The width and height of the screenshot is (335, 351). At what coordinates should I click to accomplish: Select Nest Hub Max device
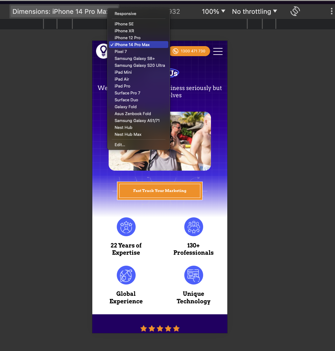click(x=128, y=134)
